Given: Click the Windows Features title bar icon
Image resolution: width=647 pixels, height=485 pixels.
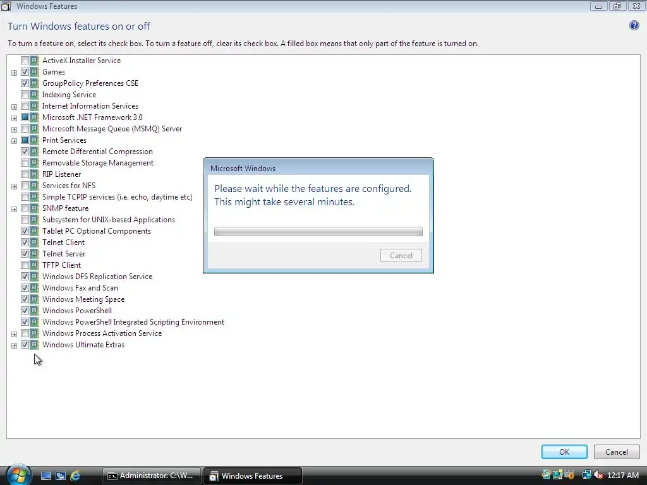Looking at the screenshot, I should point(6,6).
